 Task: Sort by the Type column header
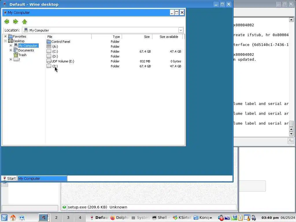pyautogui.click(x=107, y=37)
